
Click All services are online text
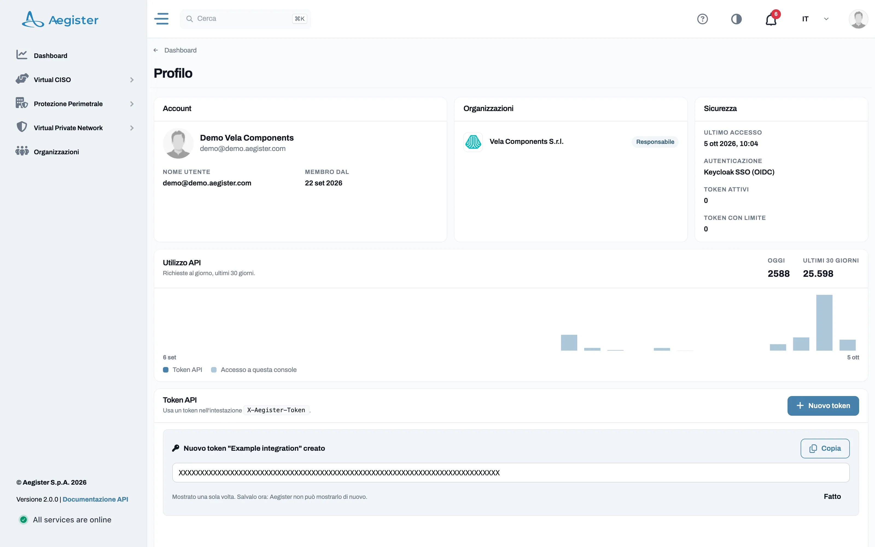click(72, 519)
